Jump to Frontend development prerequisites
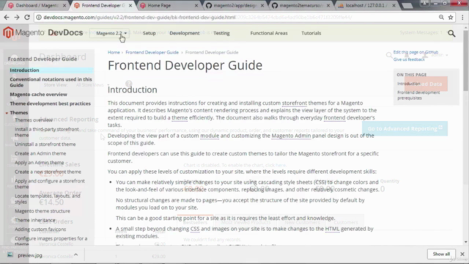469x264 pixels. pos(418,95)
